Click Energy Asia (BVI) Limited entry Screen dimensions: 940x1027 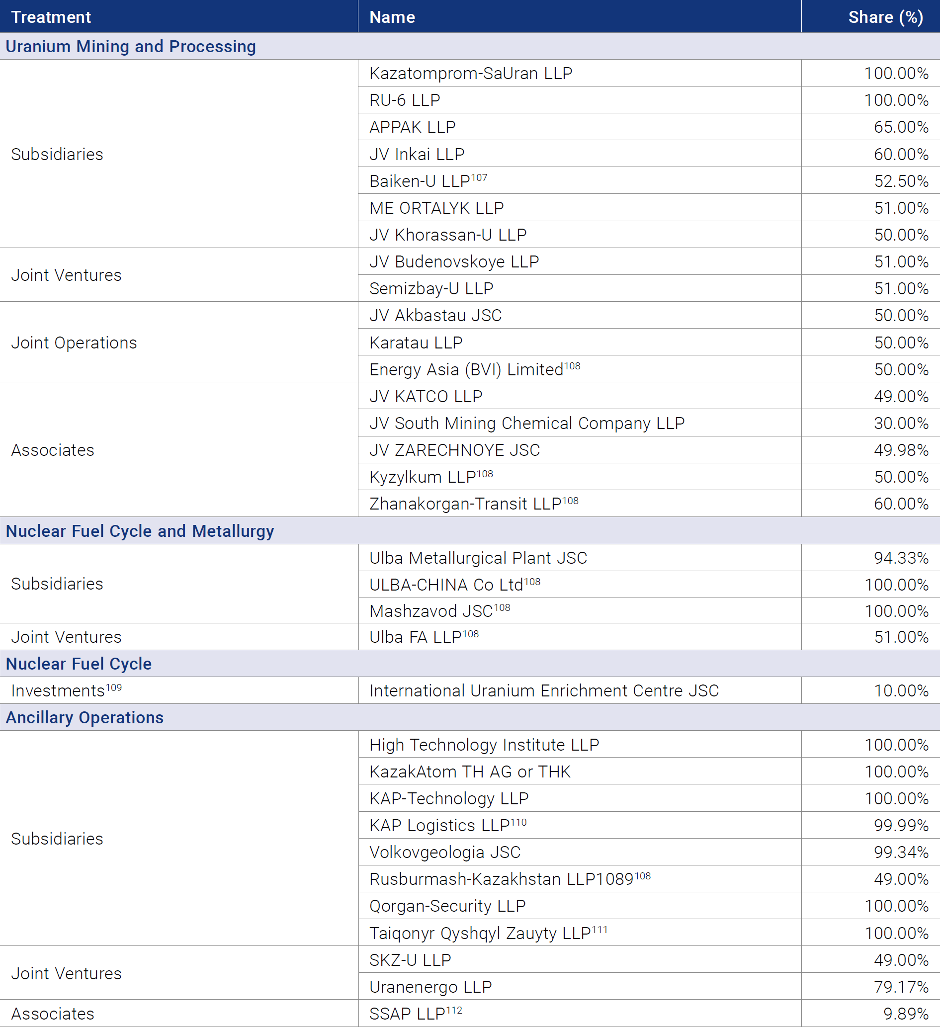[474, 369]
